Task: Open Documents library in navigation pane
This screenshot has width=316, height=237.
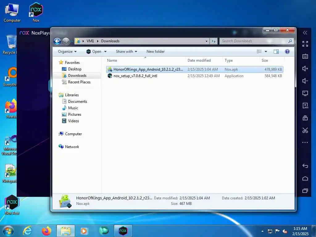Action: [74, 101]
